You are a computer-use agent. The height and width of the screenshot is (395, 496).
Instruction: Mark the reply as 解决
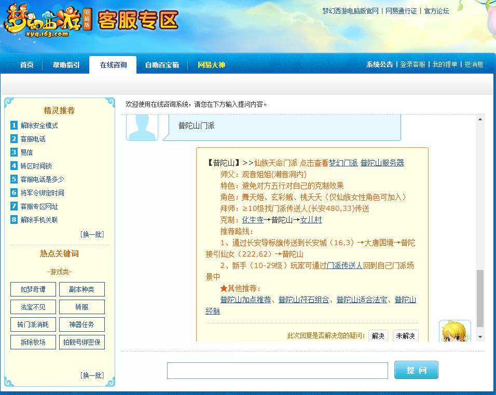click(378, 336)
